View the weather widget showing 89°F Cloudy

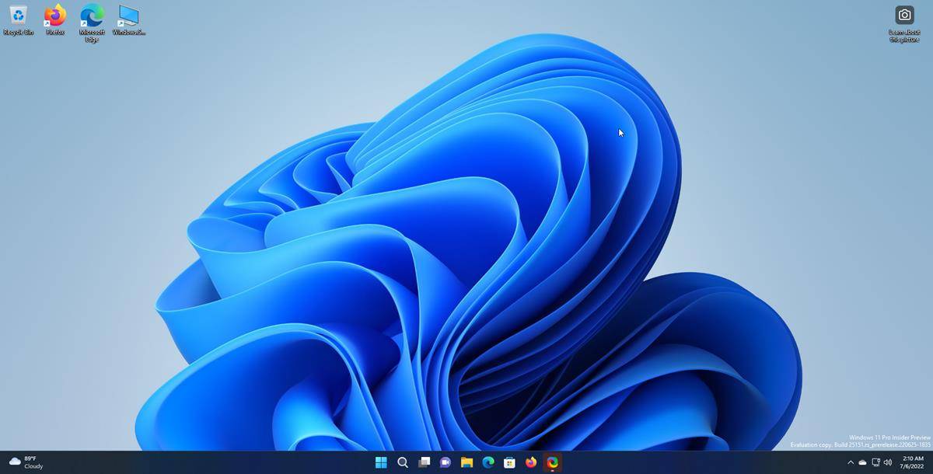23,462
